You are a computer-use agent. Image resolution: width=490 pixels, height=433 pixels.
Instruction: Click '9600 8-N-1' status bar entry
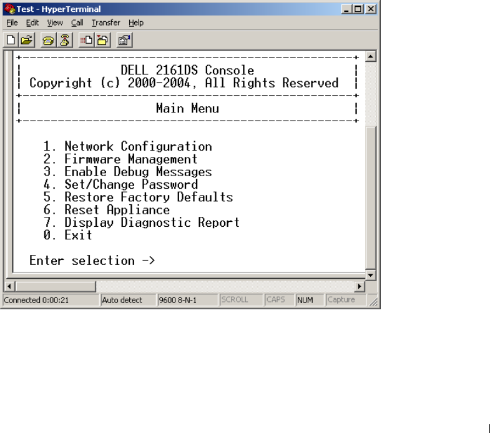(x=187, y=300)
